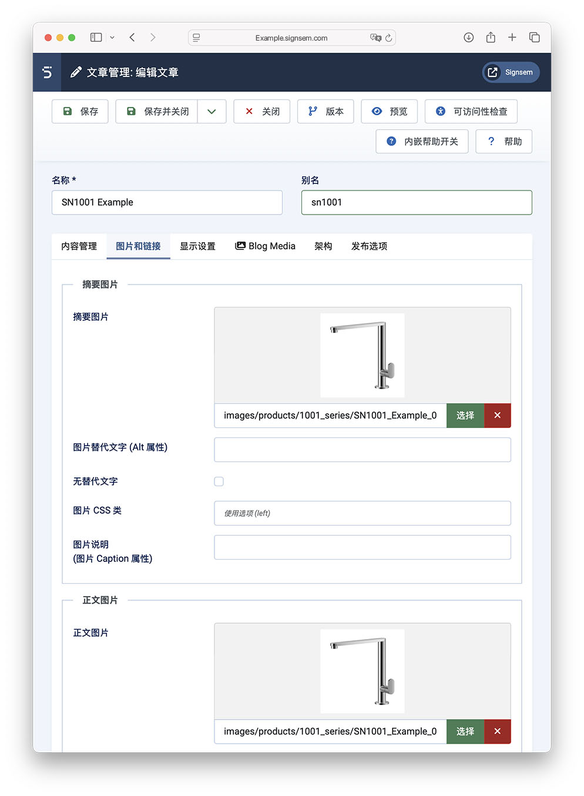The width and height of the screenshot is (584, 796).
Task: Click the page reload icon in address bar
Action: (388, 38)
